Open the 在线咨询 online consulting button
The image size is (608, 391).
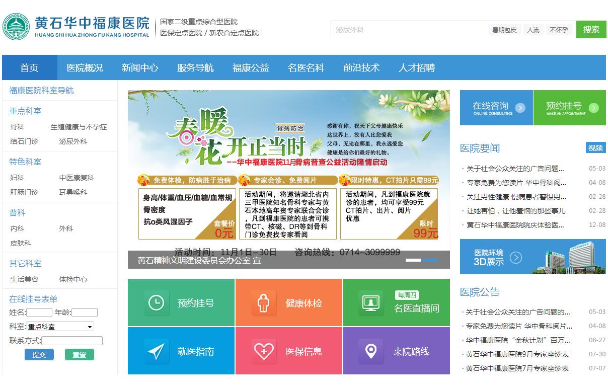pos(496,108)
